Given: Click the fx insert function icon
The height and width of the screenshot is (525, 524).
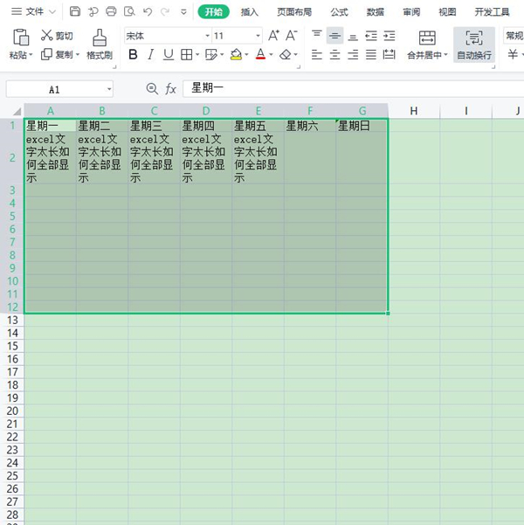Looking at the screenshot, I should pos(170,89).
